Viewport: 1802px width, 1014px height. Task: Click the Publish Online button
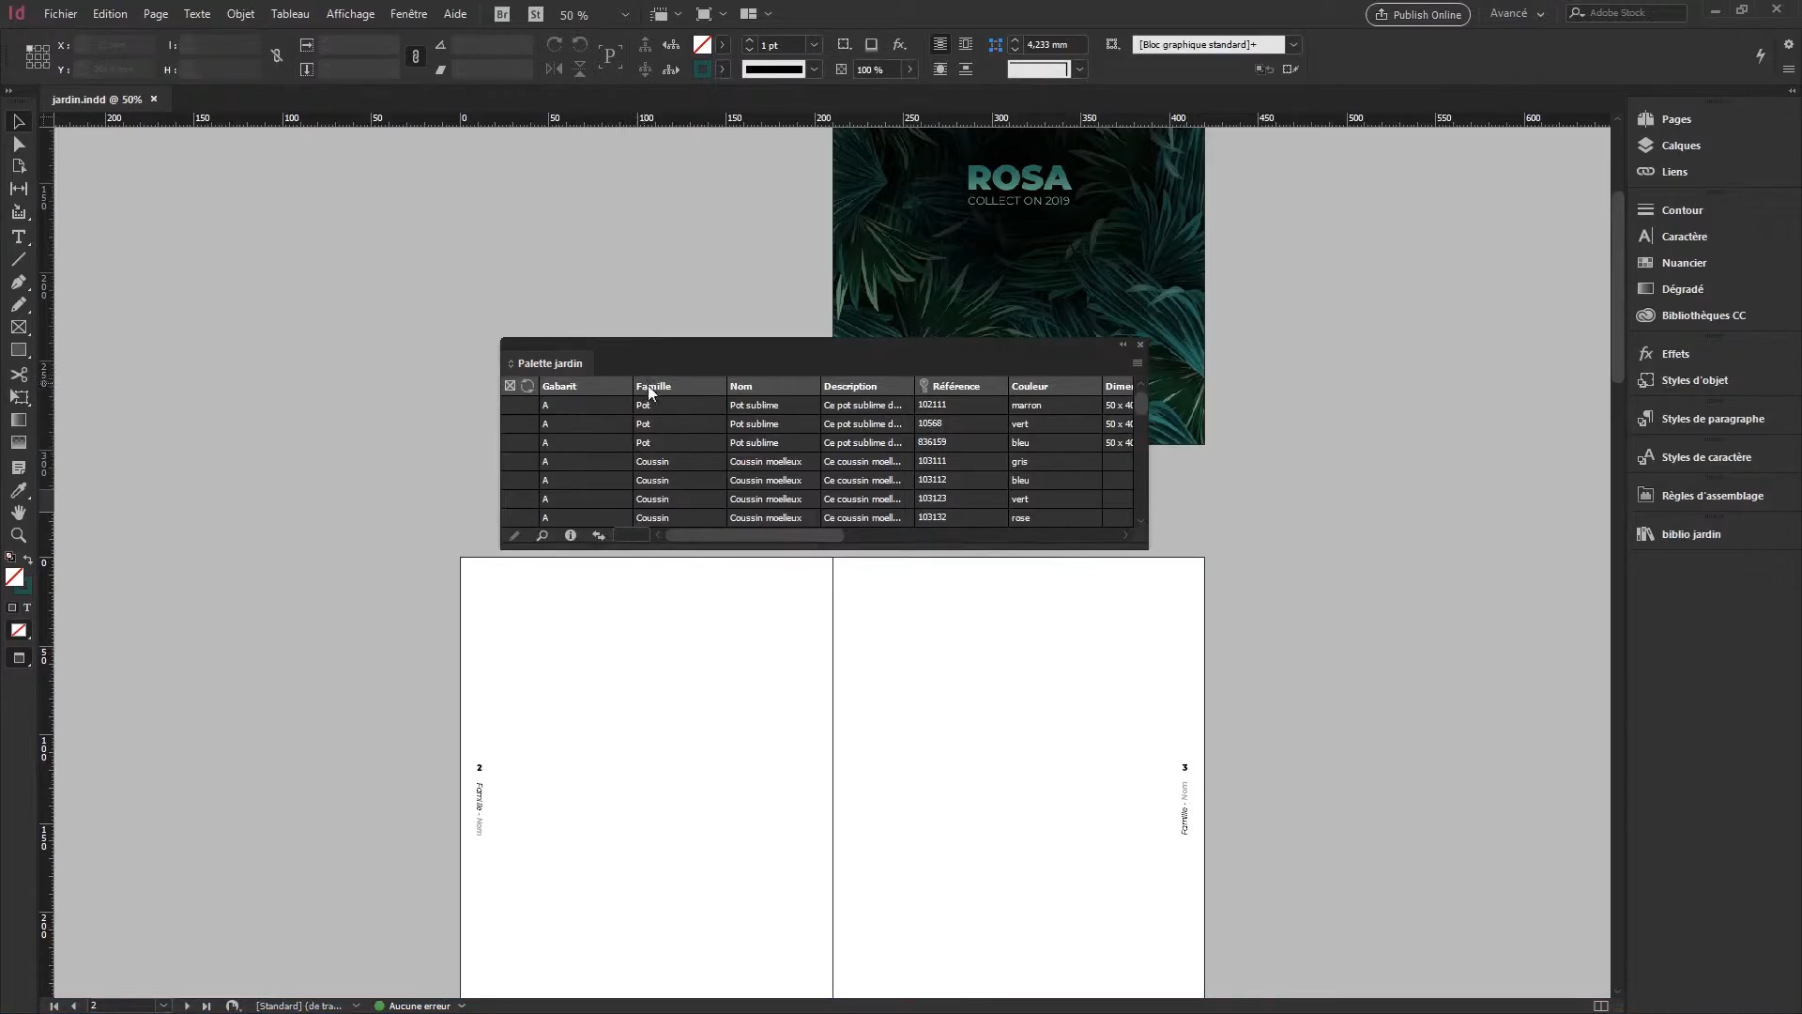[x=1417, y=14]
